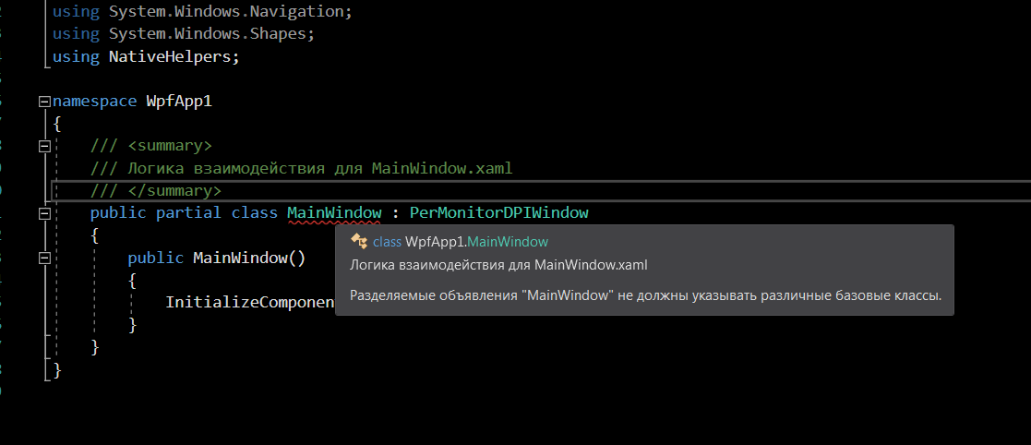Click the error message in tooltip

pyautogui.click(x=646, y=295)
